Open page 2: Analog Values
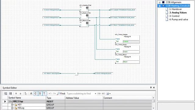 (x=178, y=13)
